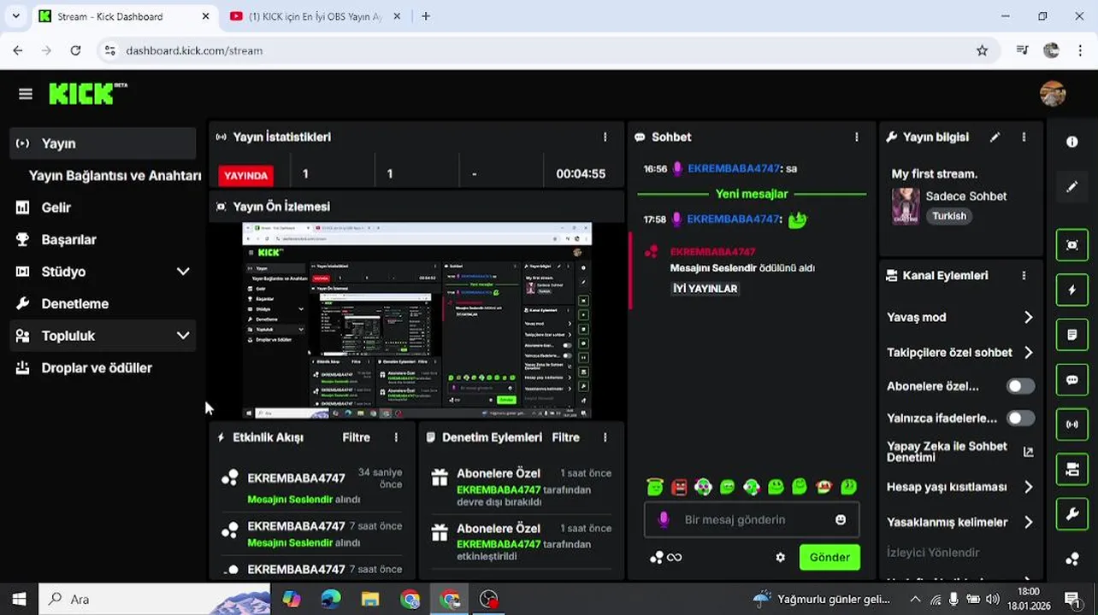The width and height of the screenshot is (1098, 615).
Task: Toggle channel actions panel in the right sidebar
Action: (x=1072, y=469)
